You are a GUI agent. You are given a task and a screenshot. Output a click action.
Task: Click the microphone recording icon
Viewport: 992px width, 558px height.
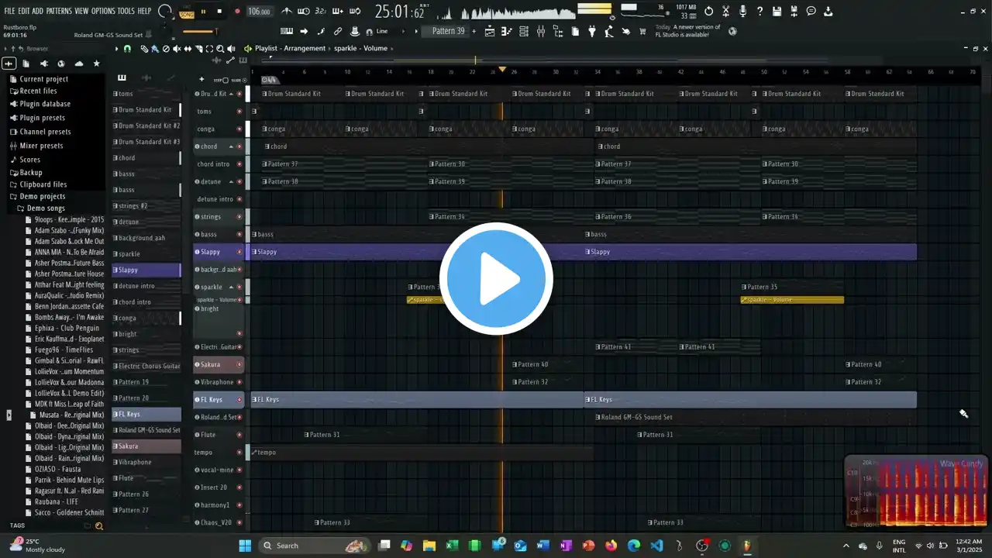click(x=742, y=12)
